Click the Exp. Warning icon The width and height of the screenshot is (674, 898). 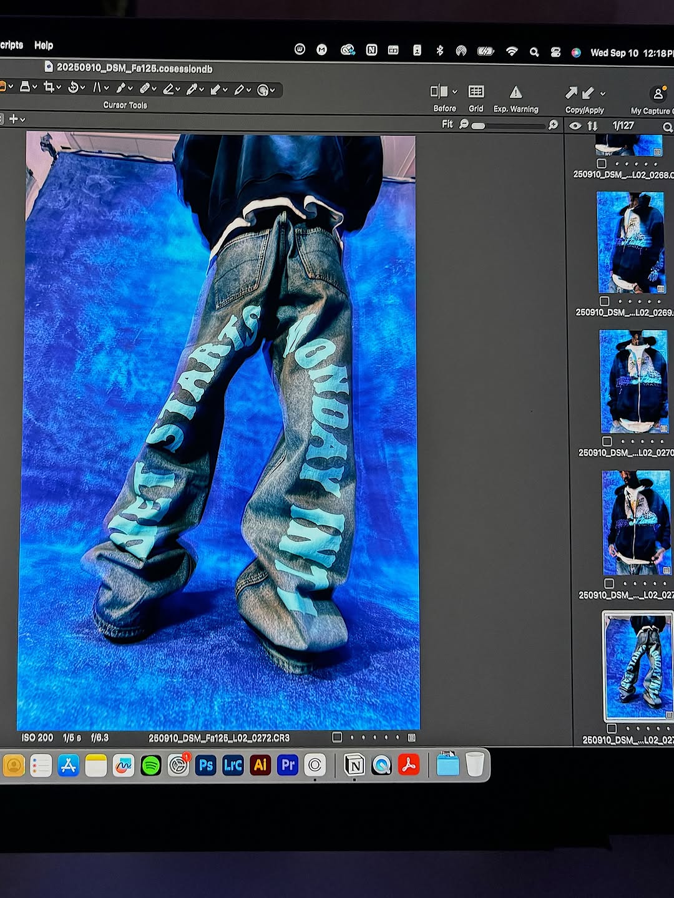click(515, 92)
